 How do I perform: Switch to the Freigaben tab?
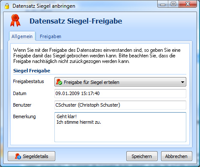51,36
